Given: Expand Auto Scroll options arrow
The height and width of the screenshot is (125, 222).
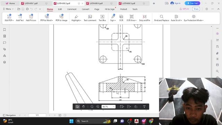Looking at the screenshot, I should point(181,20).
